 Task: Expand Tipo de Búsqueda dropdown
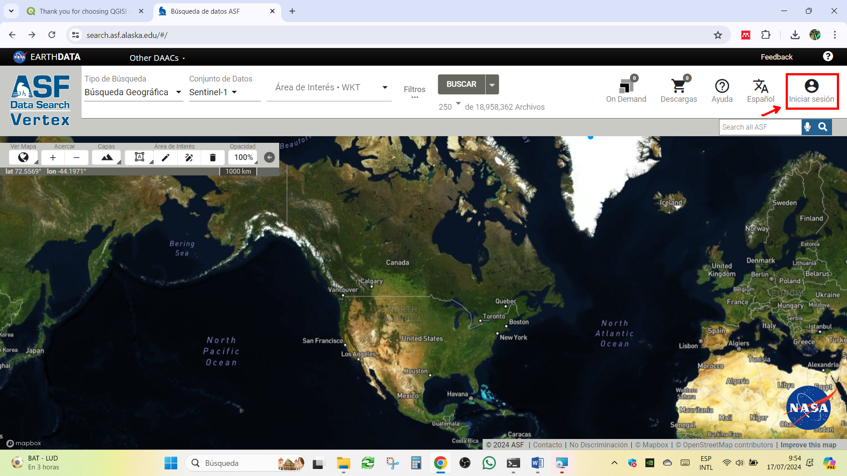click(133, 92)
